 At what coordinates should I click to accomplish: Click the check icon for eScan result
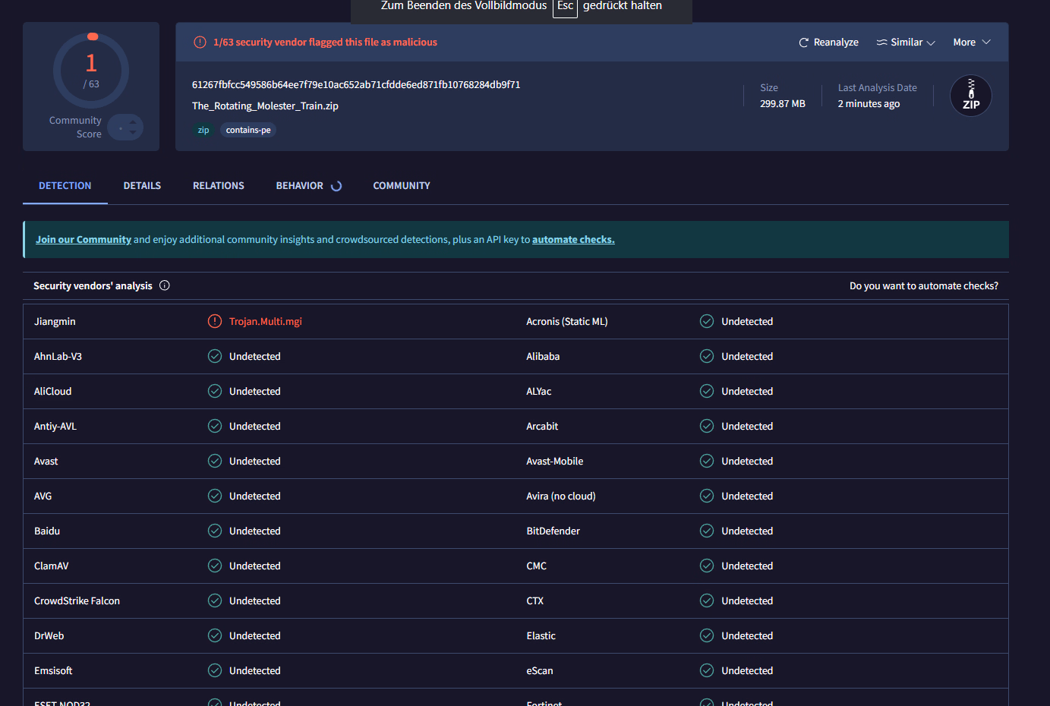click(x=707, y=670)
